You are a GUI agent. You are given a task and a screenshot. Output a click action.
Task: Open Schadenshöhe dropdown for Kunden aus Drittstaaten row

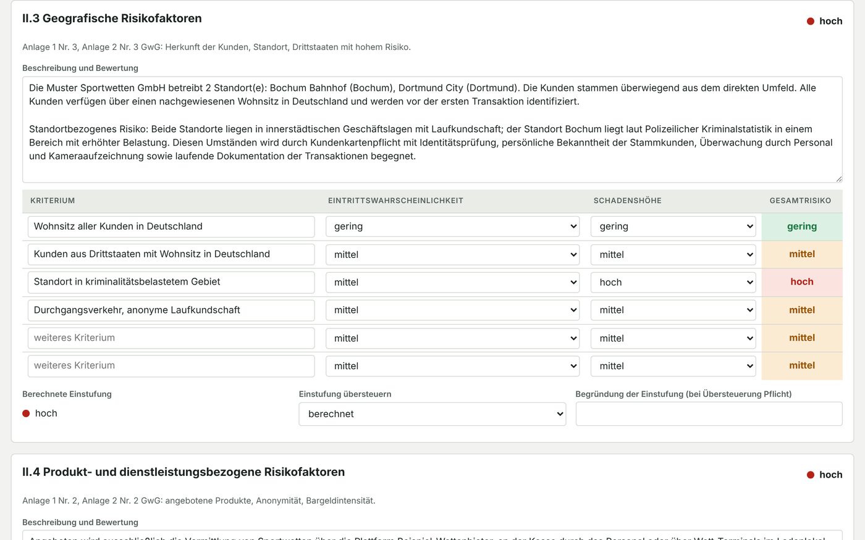pyautogui.click(x=673, y=254)
